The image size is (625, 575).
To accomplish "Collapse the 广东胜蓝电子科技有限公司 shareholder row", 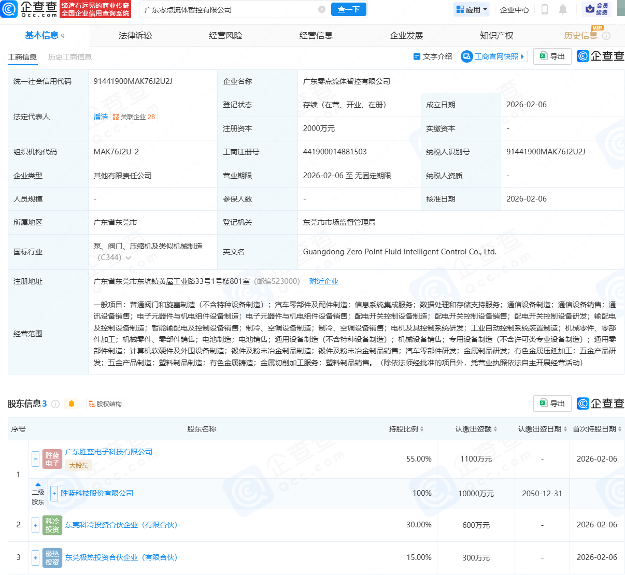I will 35,458.
